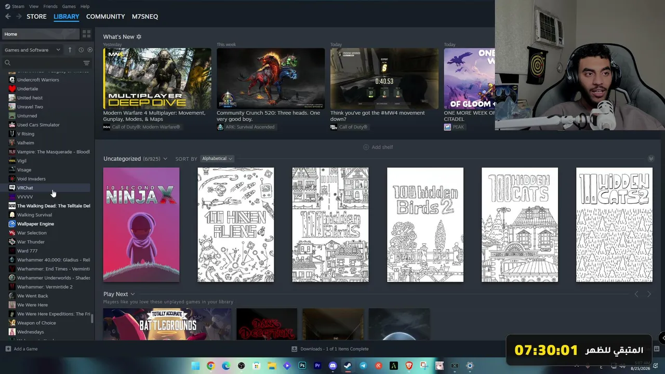
Task: Click the game list scrollbar
Action: [92, 318]
